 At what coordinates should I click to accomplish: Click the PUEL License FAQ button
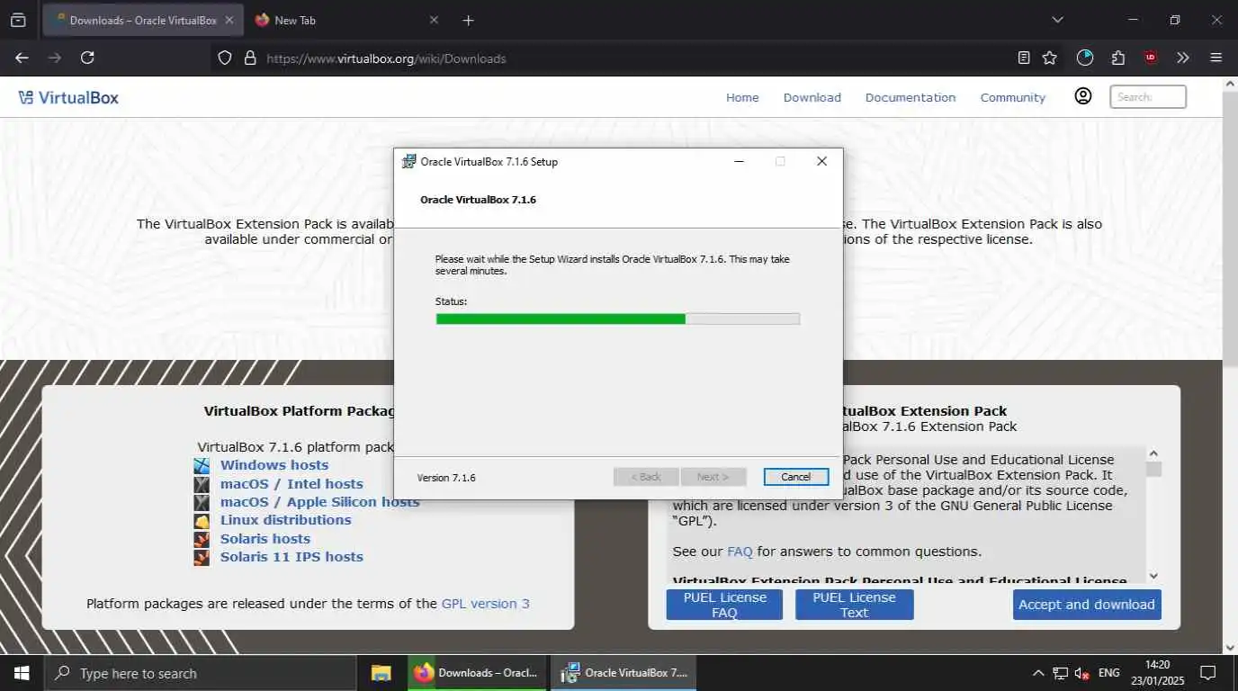tap(724, 605)
